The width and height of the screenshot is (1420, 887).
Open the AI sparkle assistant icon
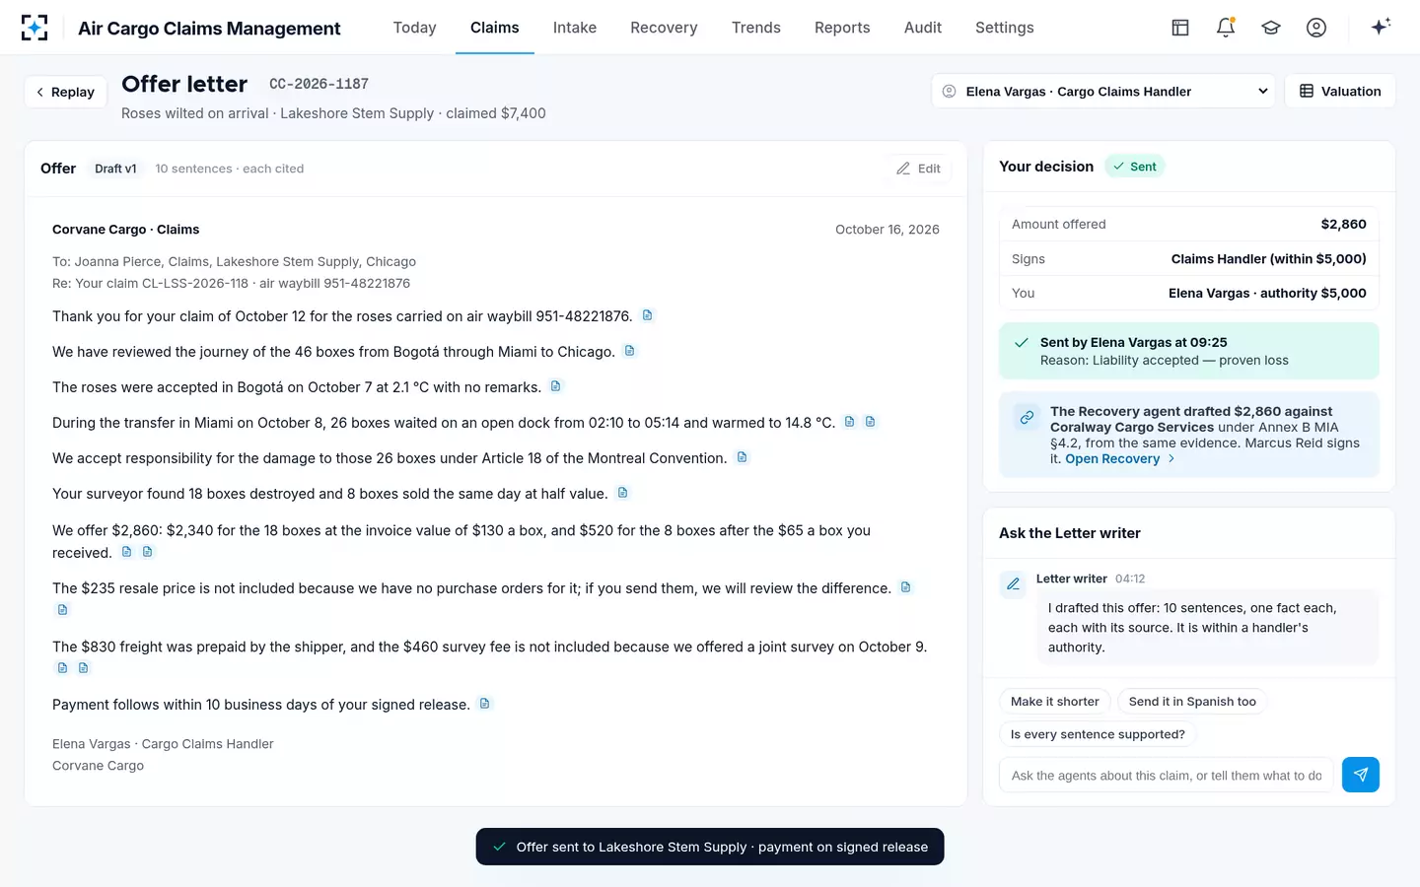[x=1381, y=27]
